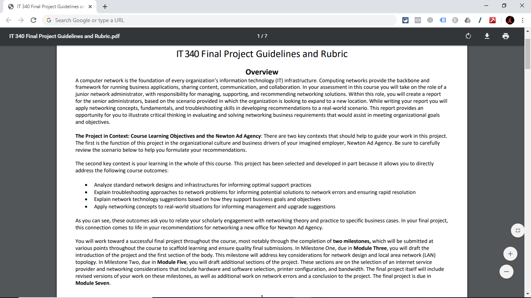Open the red arrow extension icon
The width and height of the screenshot is (531, 298).
[x=493, y=20]
